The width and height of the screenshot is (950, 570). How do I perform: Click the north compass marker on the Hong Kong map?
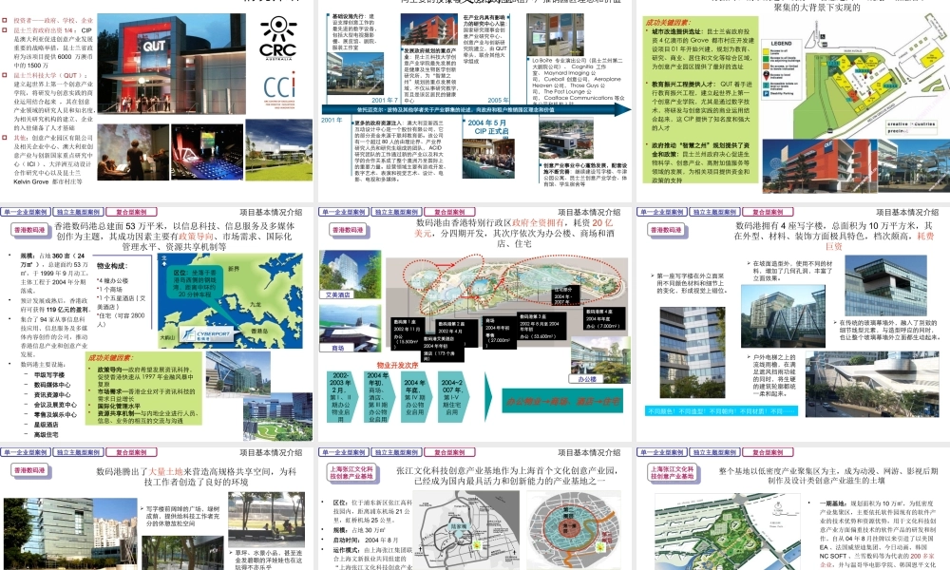click(163, 260)
